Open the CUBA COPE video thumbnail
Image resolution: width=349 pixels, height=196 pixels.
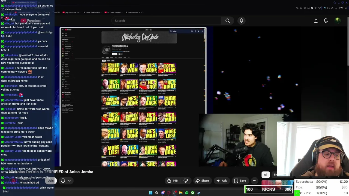pyautogui.click(x=167, y=101)
